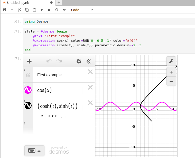Open the Code cell type dropdown
This screenshot has height=158, width=195.
[x=82, y=10]
